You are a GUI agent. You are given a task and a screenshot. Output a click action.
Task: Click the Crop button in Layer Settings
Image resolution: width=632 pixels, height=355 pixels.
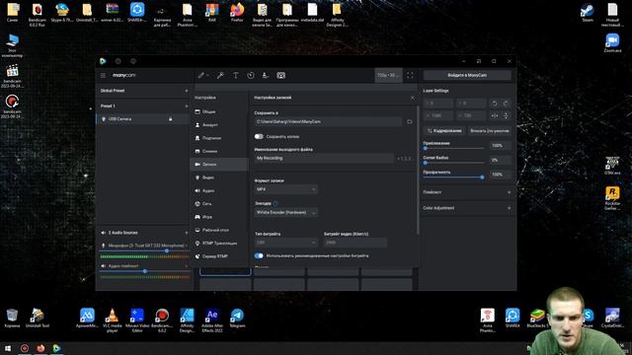pyautogui.click(x=444, y=131)
